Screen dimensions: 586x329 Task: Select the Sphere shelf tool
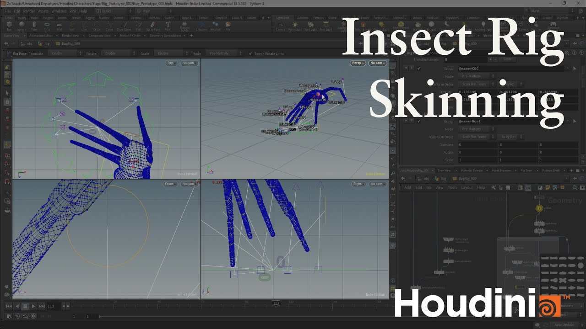click(22, 26)
